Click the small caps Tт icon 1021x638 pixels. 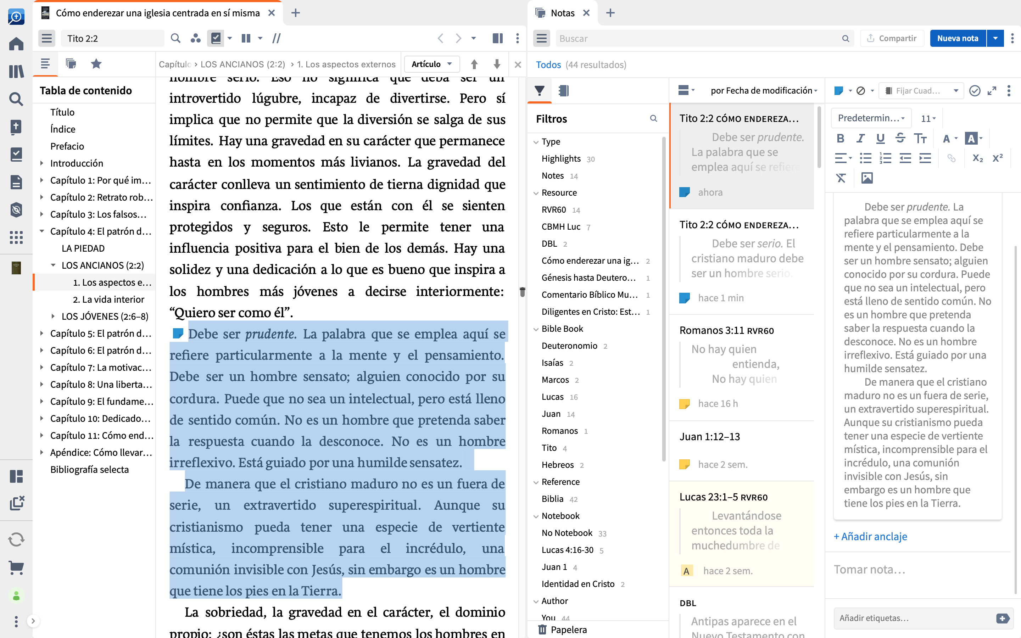(x=920, y=138)
